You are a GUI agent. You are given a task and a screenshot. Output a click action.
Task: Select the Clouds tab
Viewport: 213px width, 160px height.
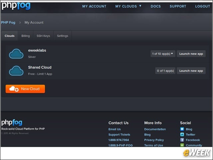pos(10,36)
